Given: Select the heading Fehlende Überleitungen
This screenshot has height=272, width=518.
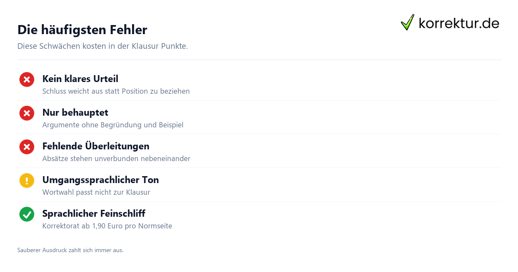Looking at the screenshot, I should pos(96,146).
